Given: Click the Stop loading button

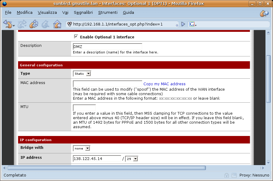Looking at the screenshot, I should tap(45, 24).
